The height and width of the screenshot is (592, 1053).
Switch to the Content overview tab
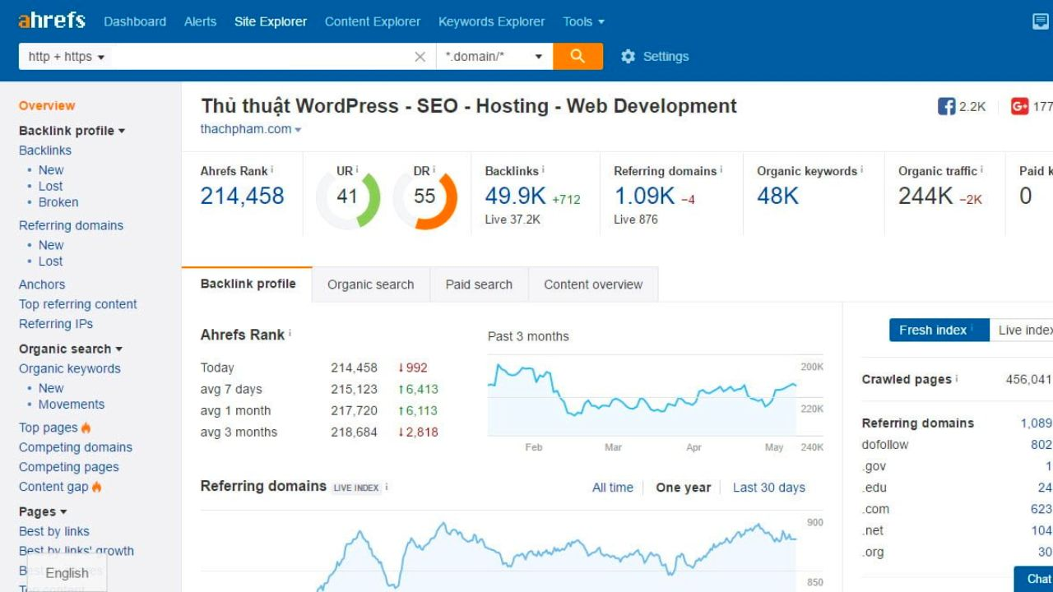[x=593, y=284]
